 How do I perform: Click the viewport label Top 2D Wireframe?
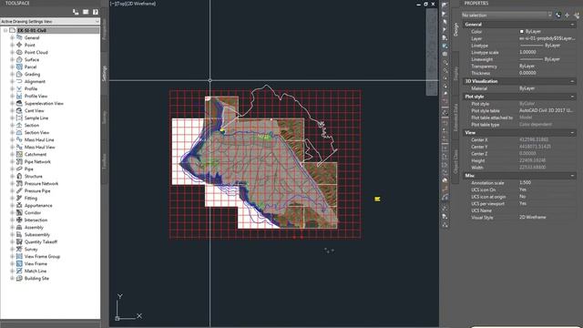pyautogui.click(x=133, y=4)
